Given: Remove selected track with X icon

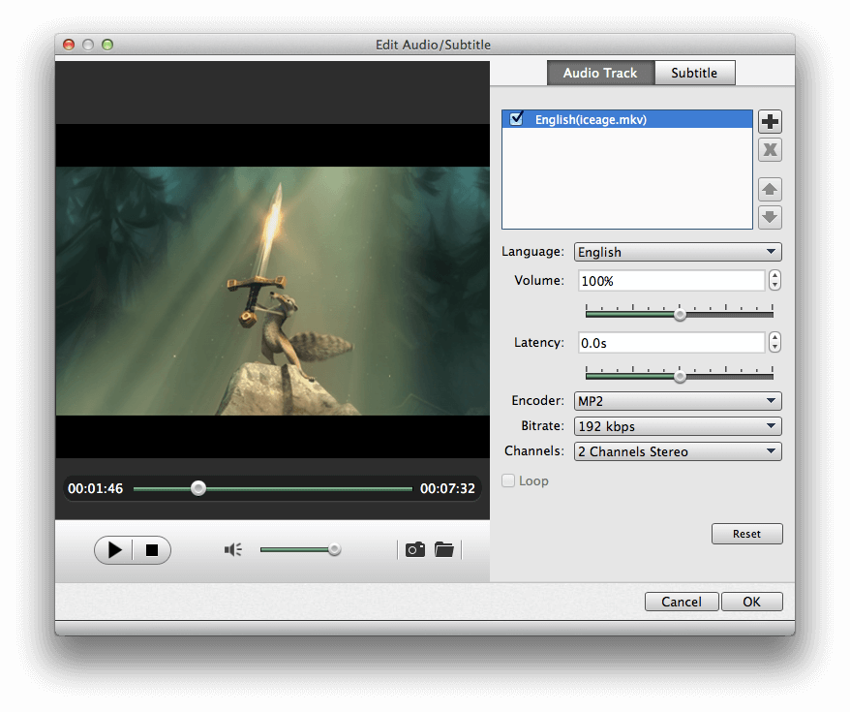Looking at the screenshot, I should point(770,150).
